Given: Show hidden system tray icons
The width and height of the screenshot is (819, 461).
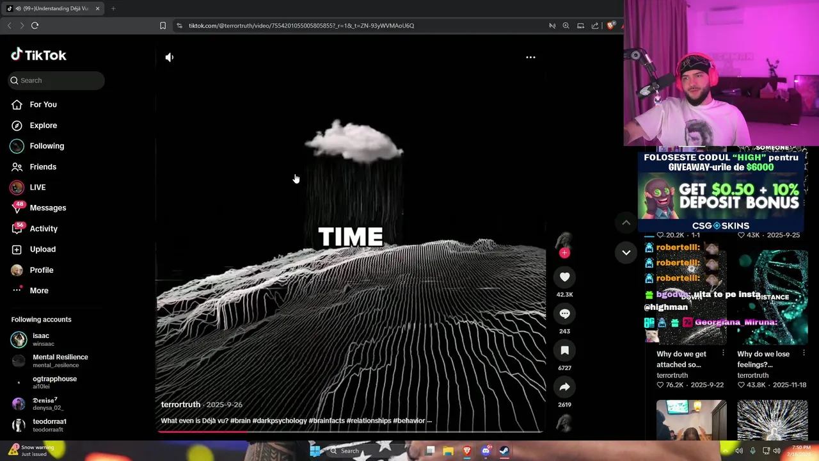Looking at the screenshot, I should 726,451.
